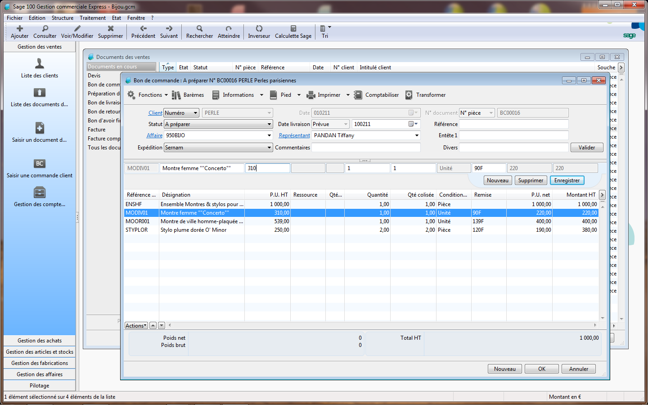Screen dimensions: 648x405
Task: Select Devis in Documents des ventes list
Action: click(94, 76)
